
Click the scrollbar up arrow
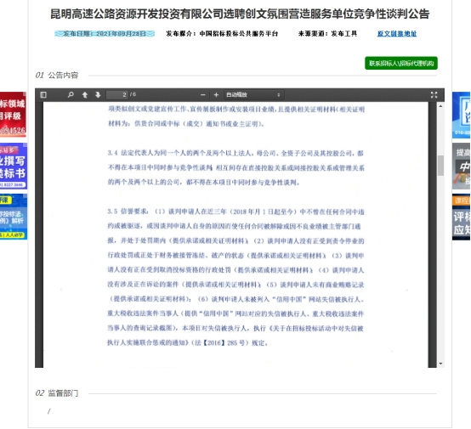pyautogui.click(x=440, y=106)
